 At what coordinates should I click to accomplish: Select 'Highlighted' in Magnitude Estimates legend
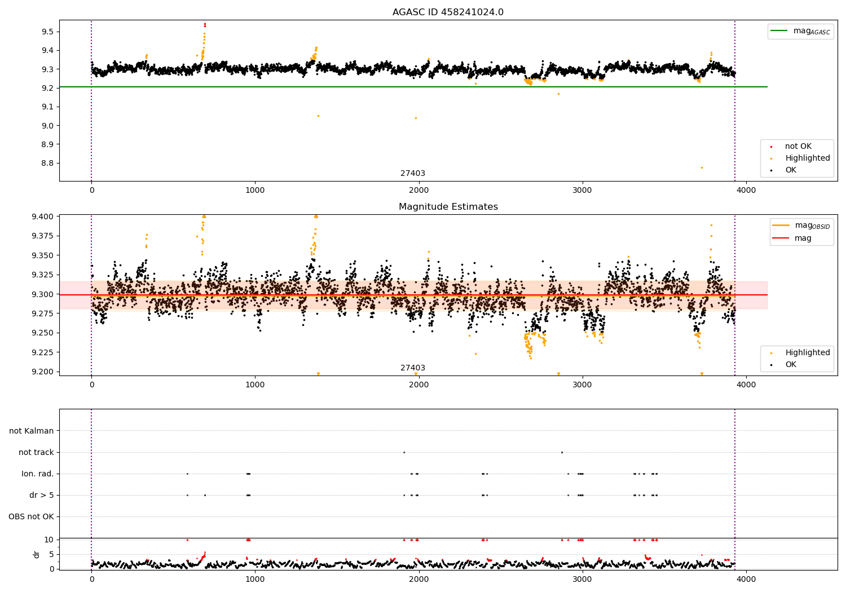pos(807,353)
